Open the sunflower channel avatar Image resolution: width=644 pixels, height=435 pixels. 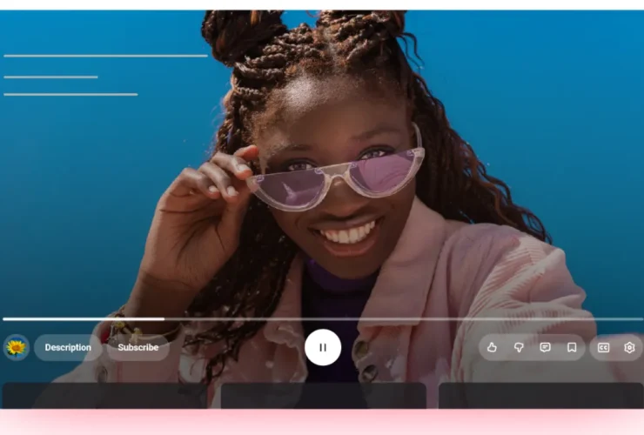coord(16,347)
